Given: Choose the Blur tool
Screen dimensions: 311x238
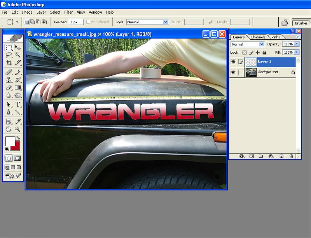Looking at the screenshot, I should [9, 95].
